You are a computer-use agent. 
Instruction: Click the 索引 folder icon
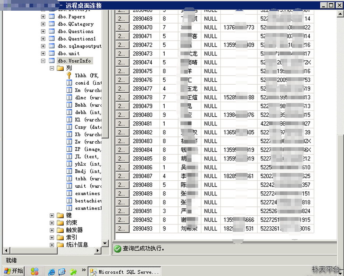coord(60,237)
